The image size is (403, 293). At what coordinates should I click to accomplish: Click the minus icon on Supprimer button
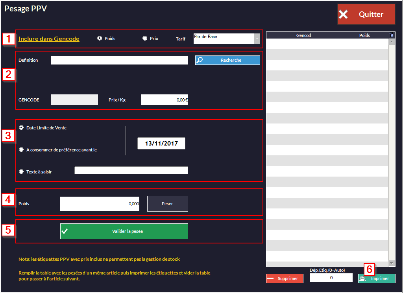(x=271, y=278)
